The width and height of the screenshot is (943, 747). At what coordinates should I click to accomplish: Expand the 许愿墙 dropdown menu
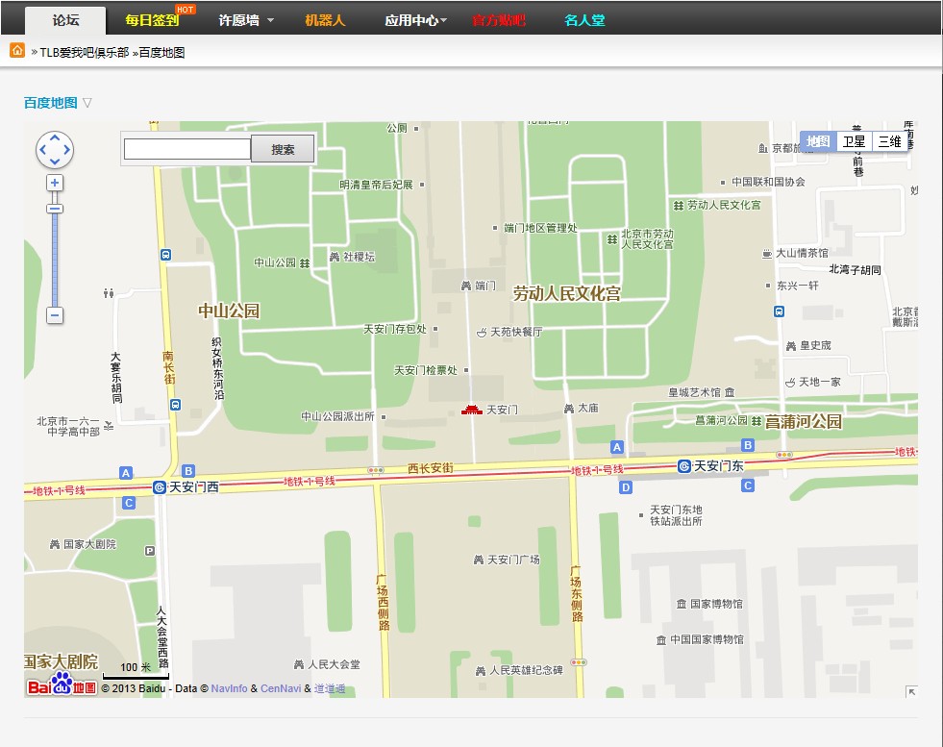(x=271, y=20)
